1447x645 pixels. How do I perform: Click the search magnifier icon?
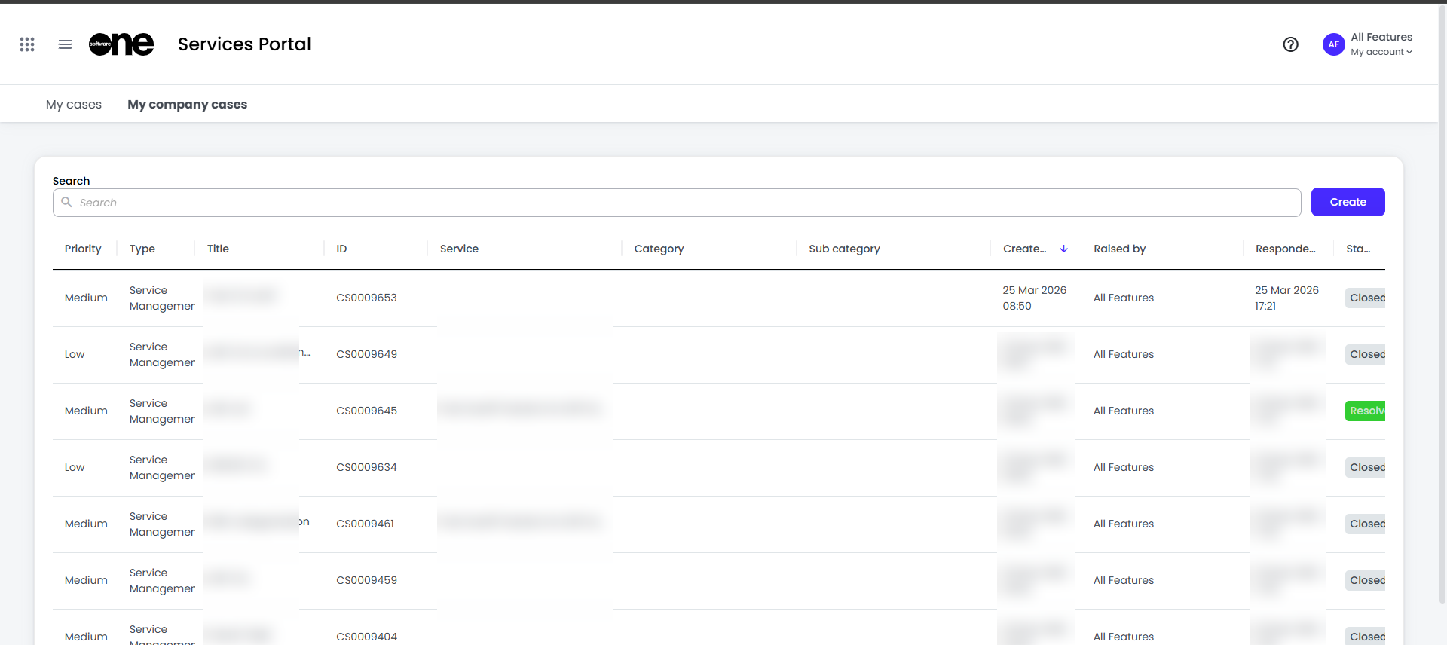pyautogui.click(x=67, y=202)
